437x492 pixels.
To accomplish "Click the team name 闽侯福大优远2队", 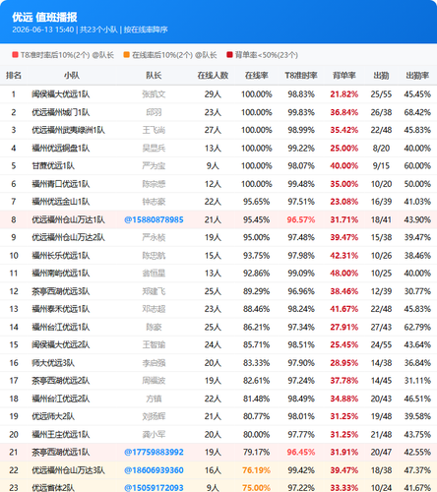I will [x=61, y=345].
